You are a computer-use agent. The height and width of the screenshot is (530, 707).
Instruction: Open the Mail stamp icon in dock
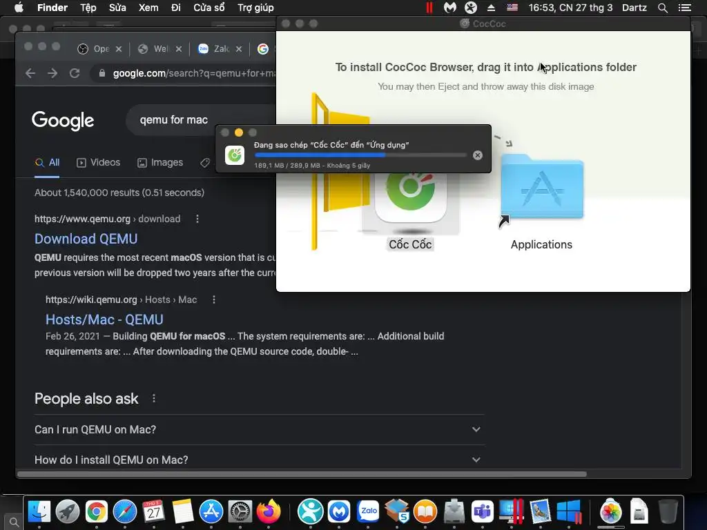(x=540, y=511)
